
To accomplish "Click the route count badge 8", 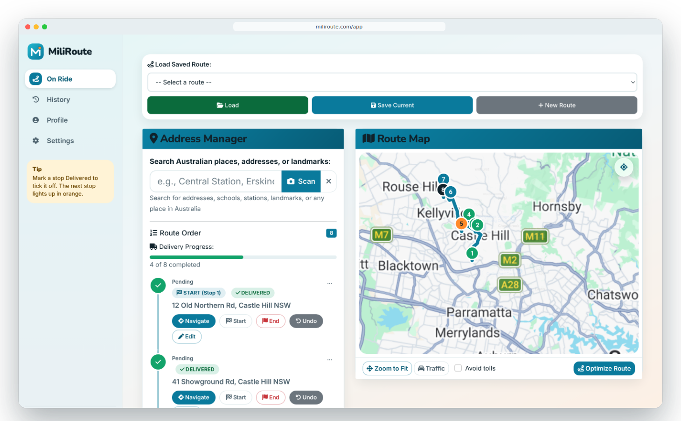I will 331,233.
